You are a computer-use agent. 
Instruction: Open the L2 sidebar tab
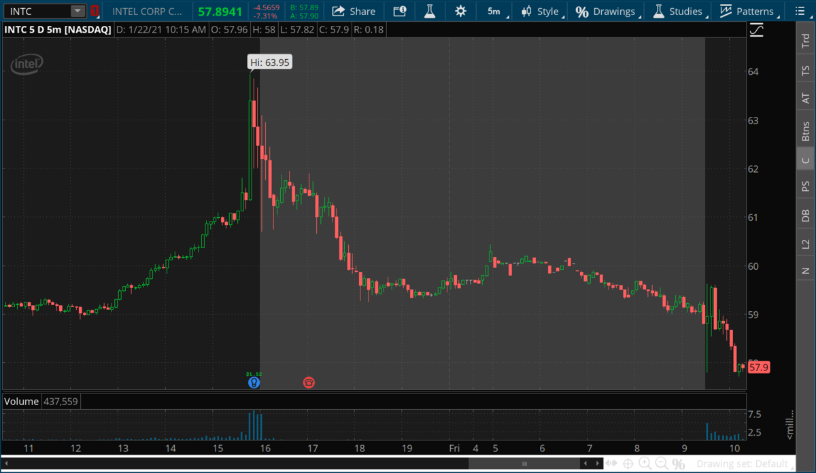click(806, 243)
